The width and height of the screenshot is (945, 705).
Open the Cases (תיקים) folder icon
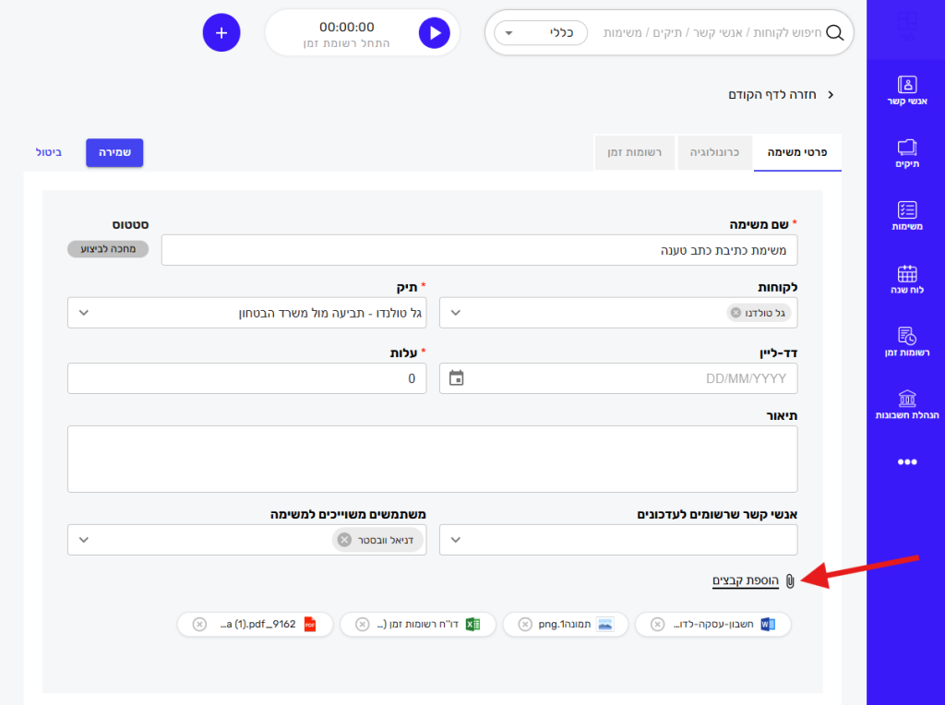(x=906, y=153)
